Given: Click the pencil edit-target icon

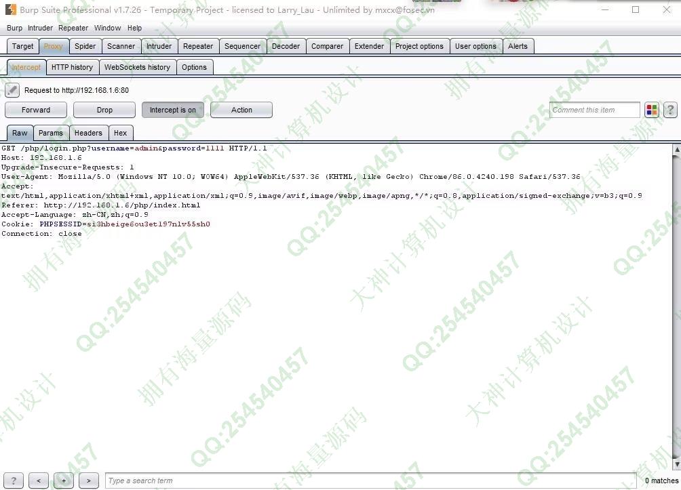Looking at the screenshot, I should (x=12, y=90).
